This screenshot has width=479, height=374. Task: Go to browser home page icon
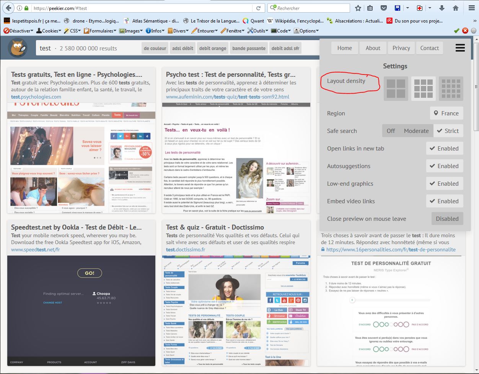[x=455, y=8]
